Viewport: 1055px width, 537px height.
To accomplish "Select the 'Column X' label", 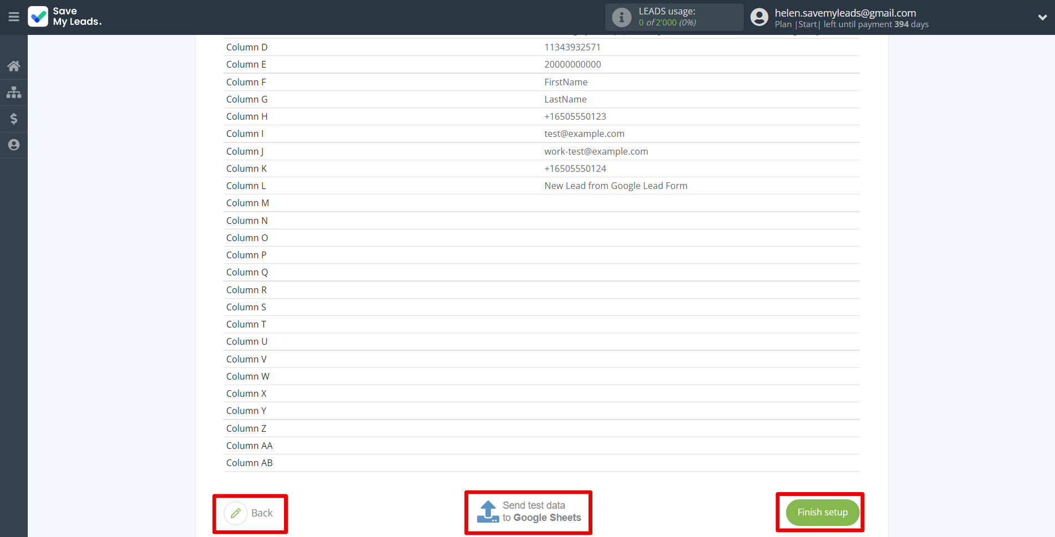I will pos(246,393).
